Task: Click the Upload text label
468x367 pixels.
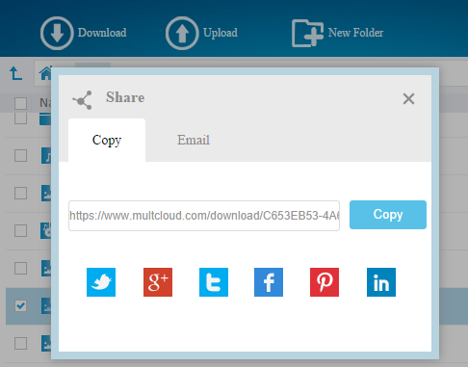Action: [x=221, y=33]
